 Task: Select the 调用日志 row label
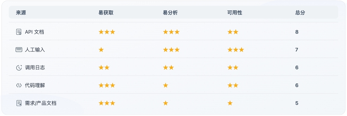(x=35, y=68)
